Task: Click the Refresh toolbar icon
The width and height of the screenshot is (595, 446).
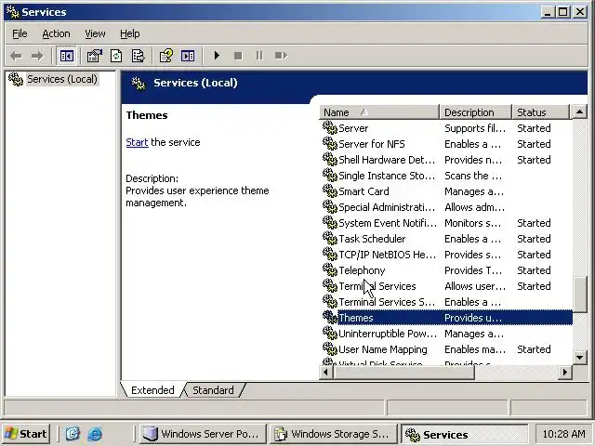Action: point(116,56)
